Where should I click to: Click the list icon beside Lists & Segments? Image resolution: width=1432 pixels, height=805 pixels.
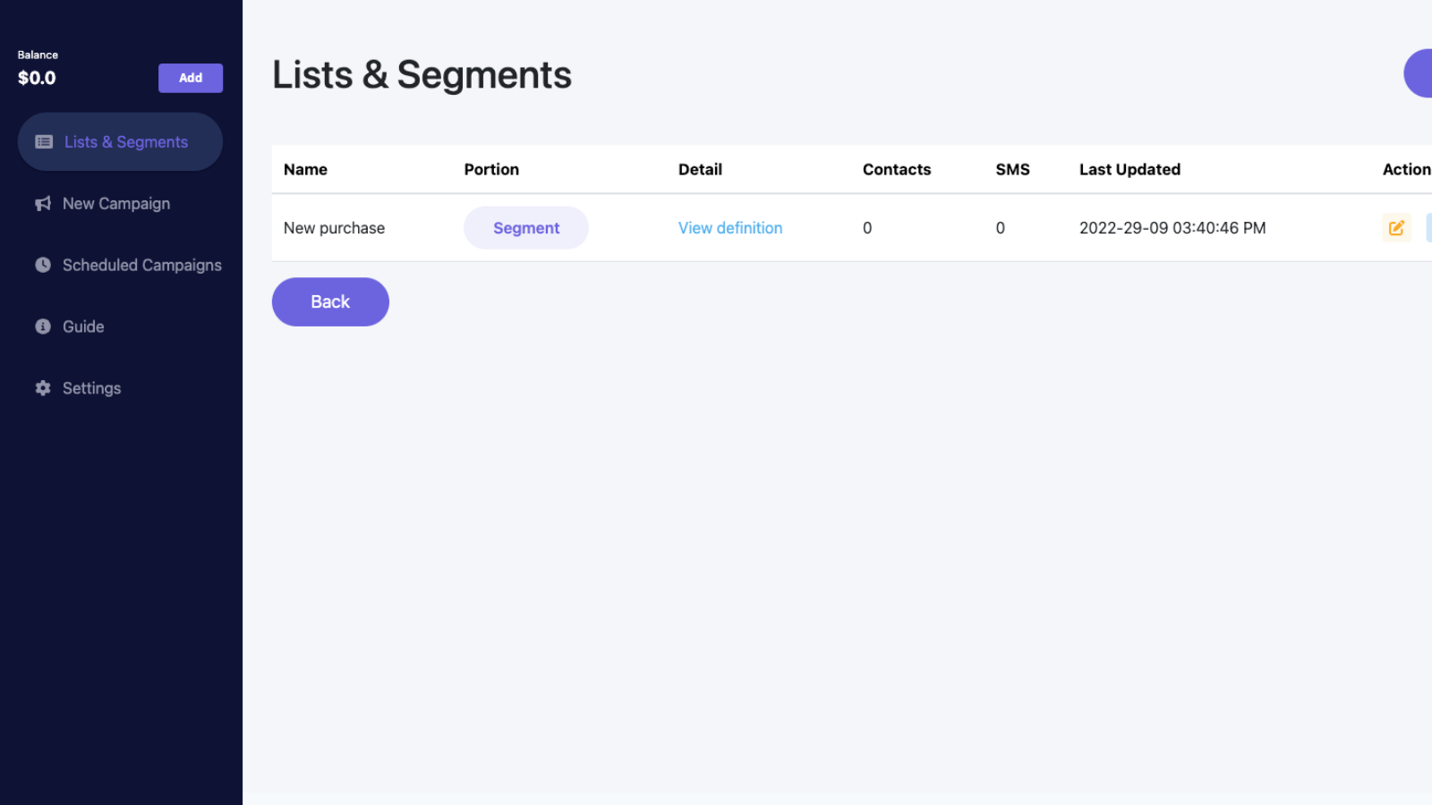(44, 142)
